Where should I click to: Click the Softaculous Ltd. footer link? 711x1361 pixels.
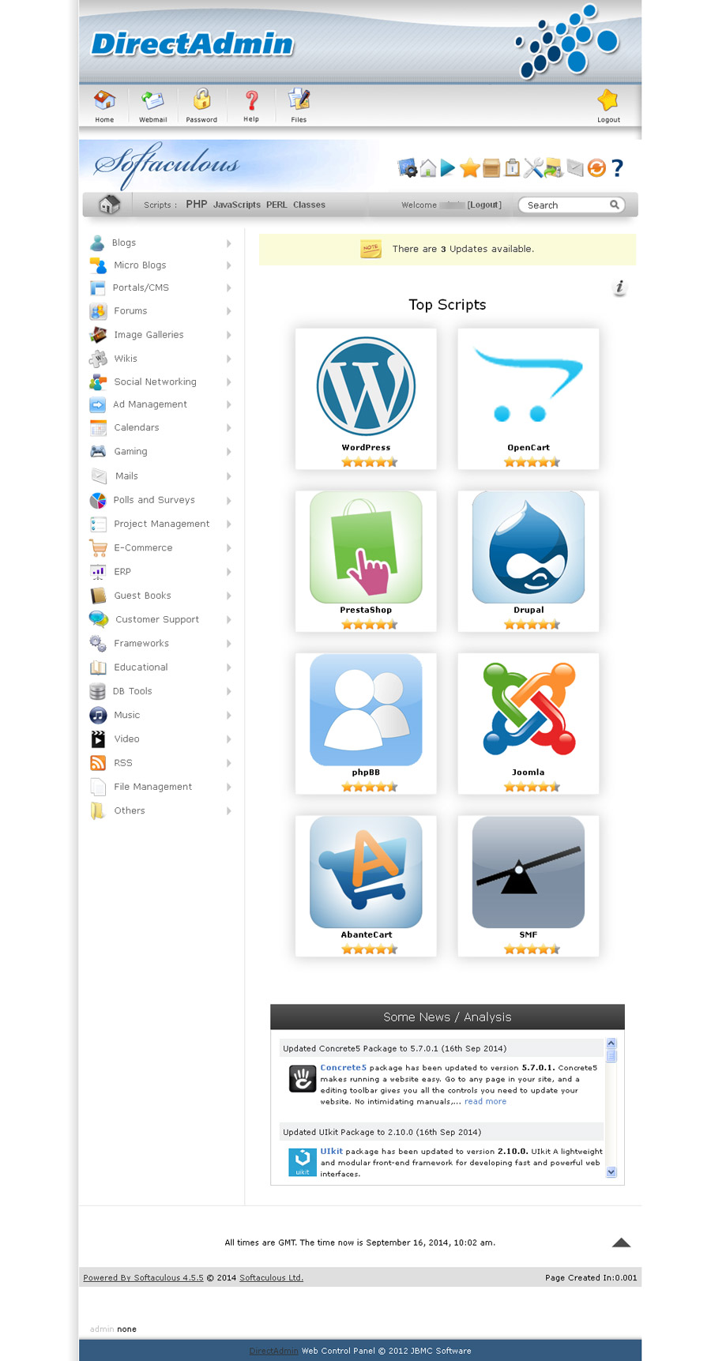tap(271, 1277)
